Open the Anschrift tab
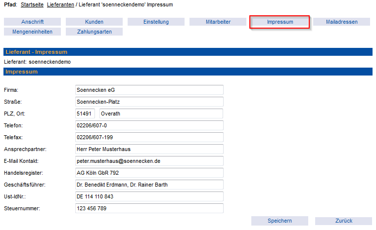 (x=32, y=22)
